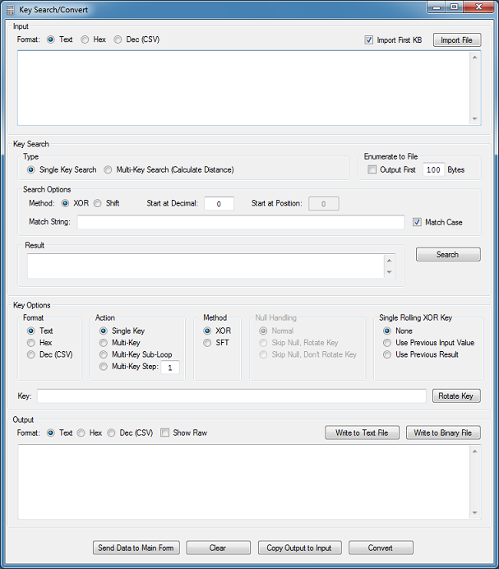
Task: Enable the Match Case checkbox
Action: point(418,222)
